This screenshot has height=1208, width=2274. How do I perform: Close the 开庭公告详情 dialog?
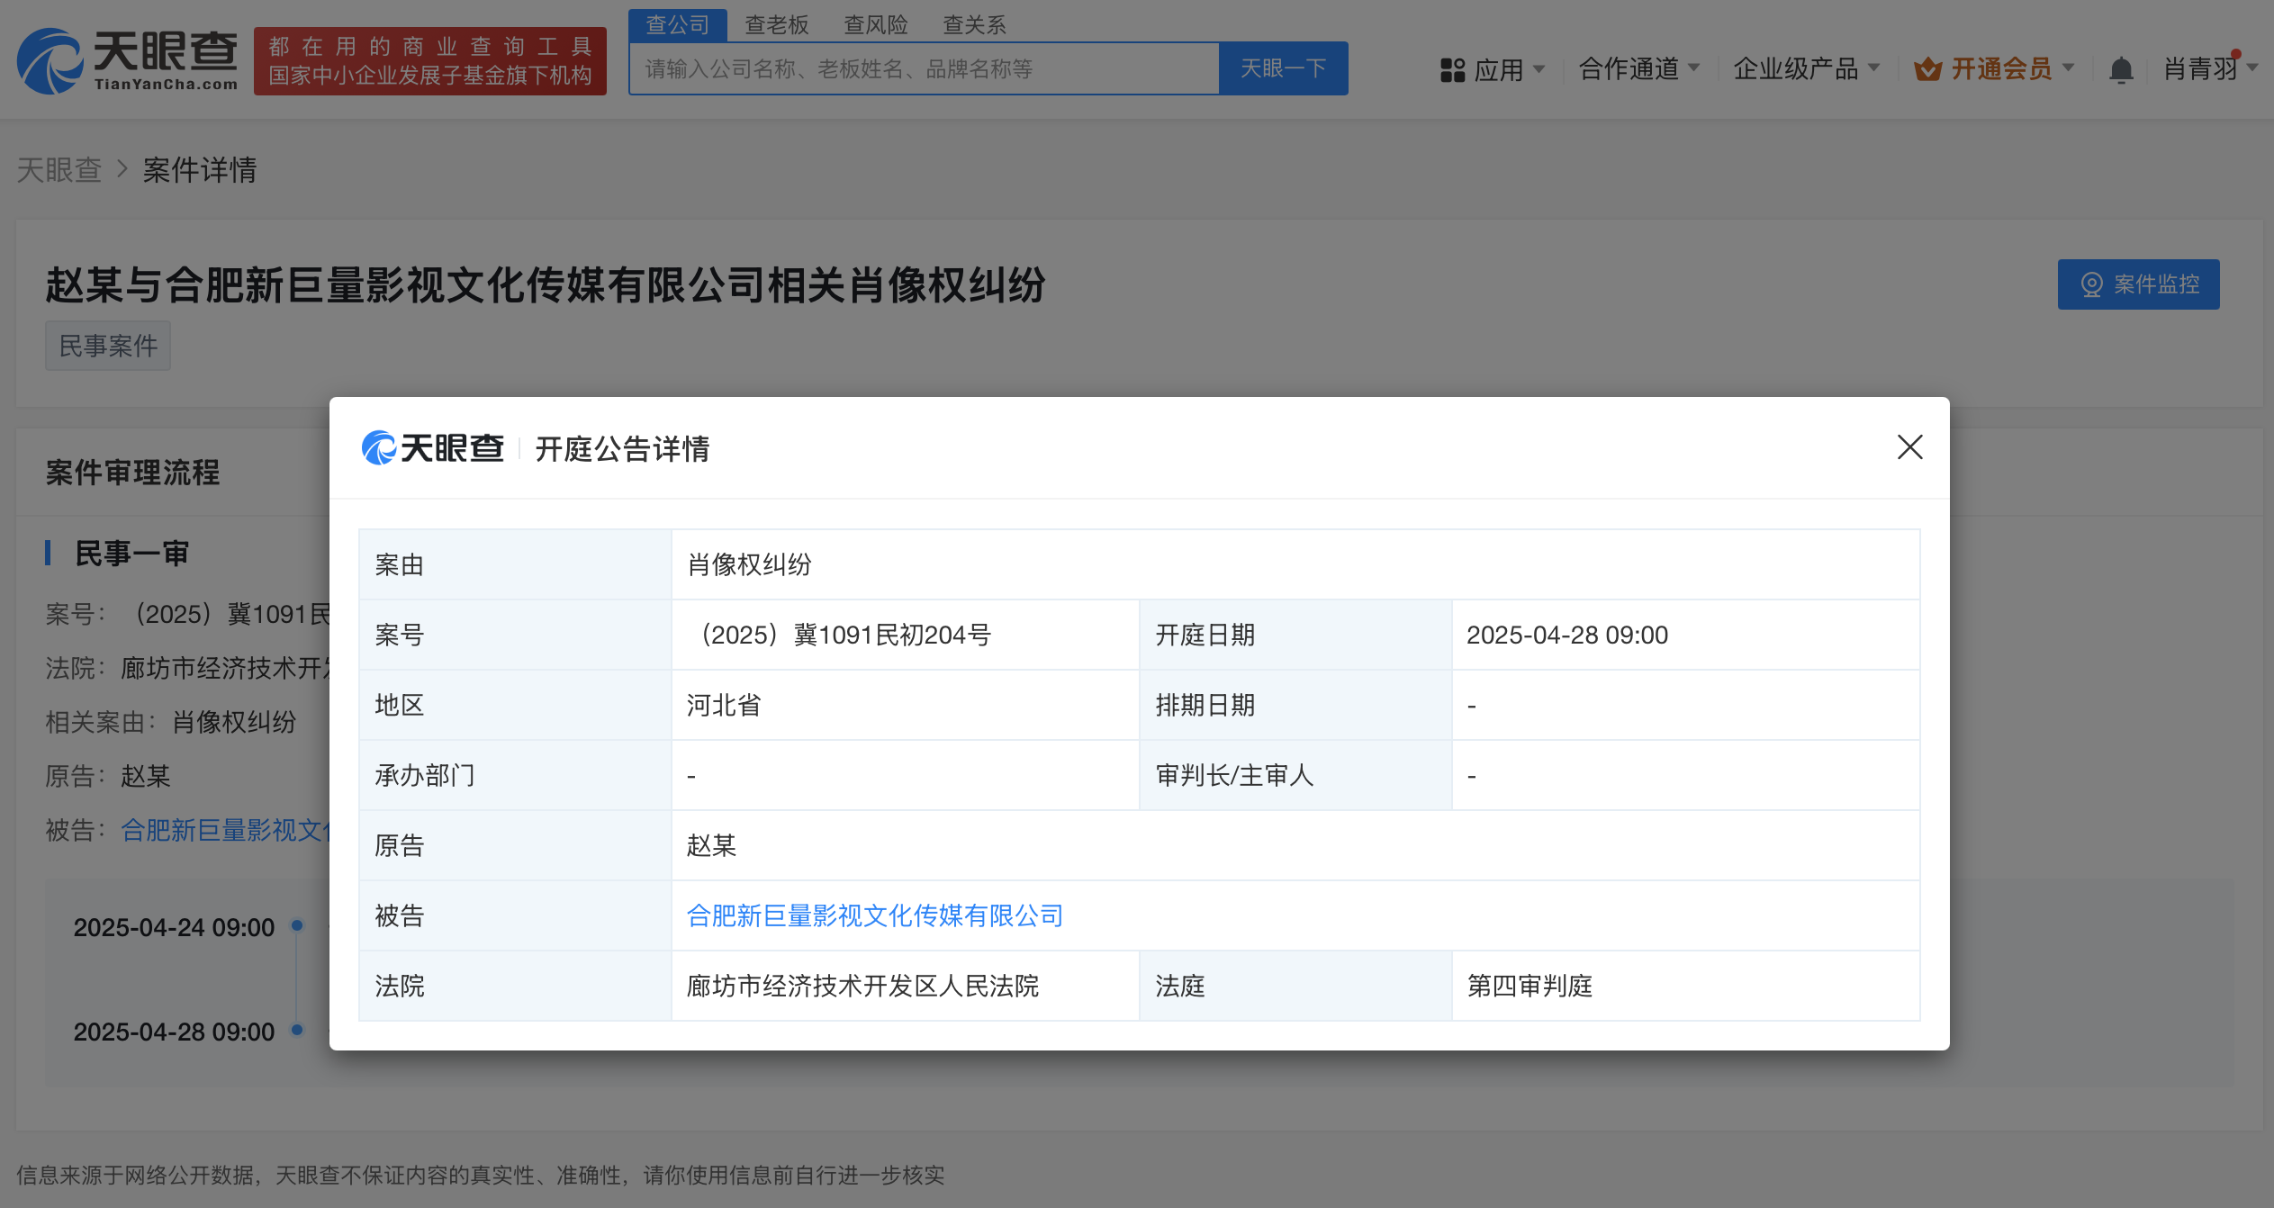click(x=1909, y=447)
